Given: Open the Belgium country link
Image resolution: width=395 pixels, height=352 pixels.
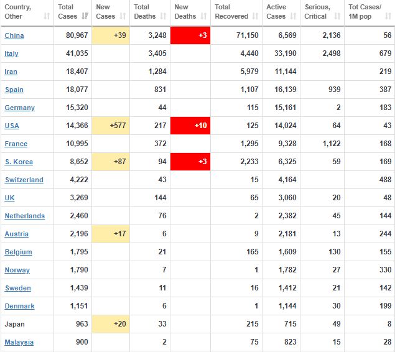Looking at the screenshot, I should click(x=19, y=252).
